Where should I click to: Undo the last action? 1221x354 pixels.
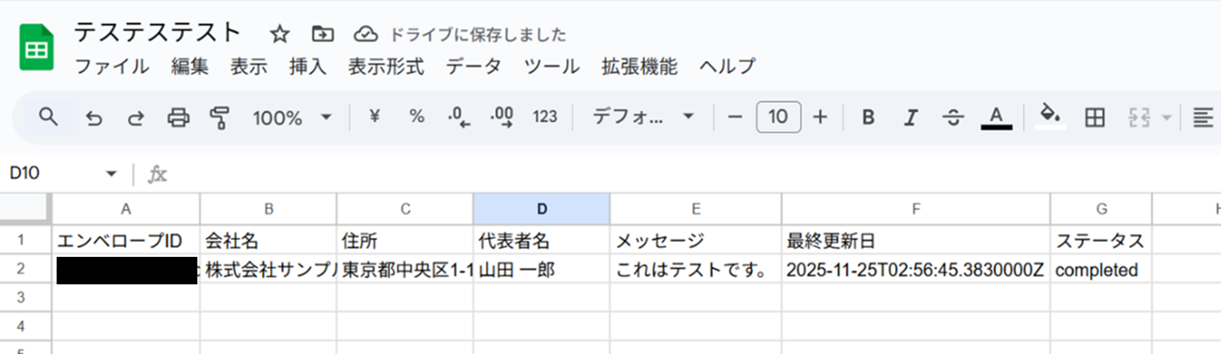(94, 118)
